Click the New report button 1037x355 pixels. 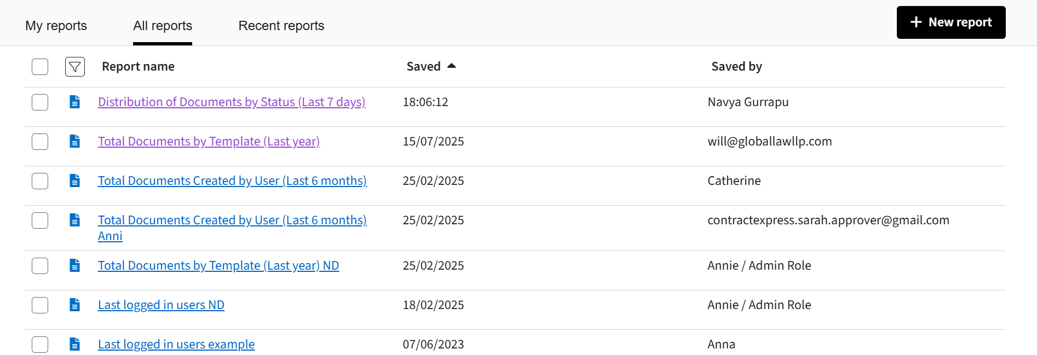[x=951, y=22]
